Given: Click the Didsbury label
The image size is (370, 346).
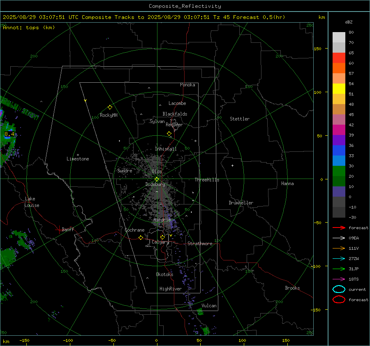Looking at the screenshot, I should tap(155, 184).
